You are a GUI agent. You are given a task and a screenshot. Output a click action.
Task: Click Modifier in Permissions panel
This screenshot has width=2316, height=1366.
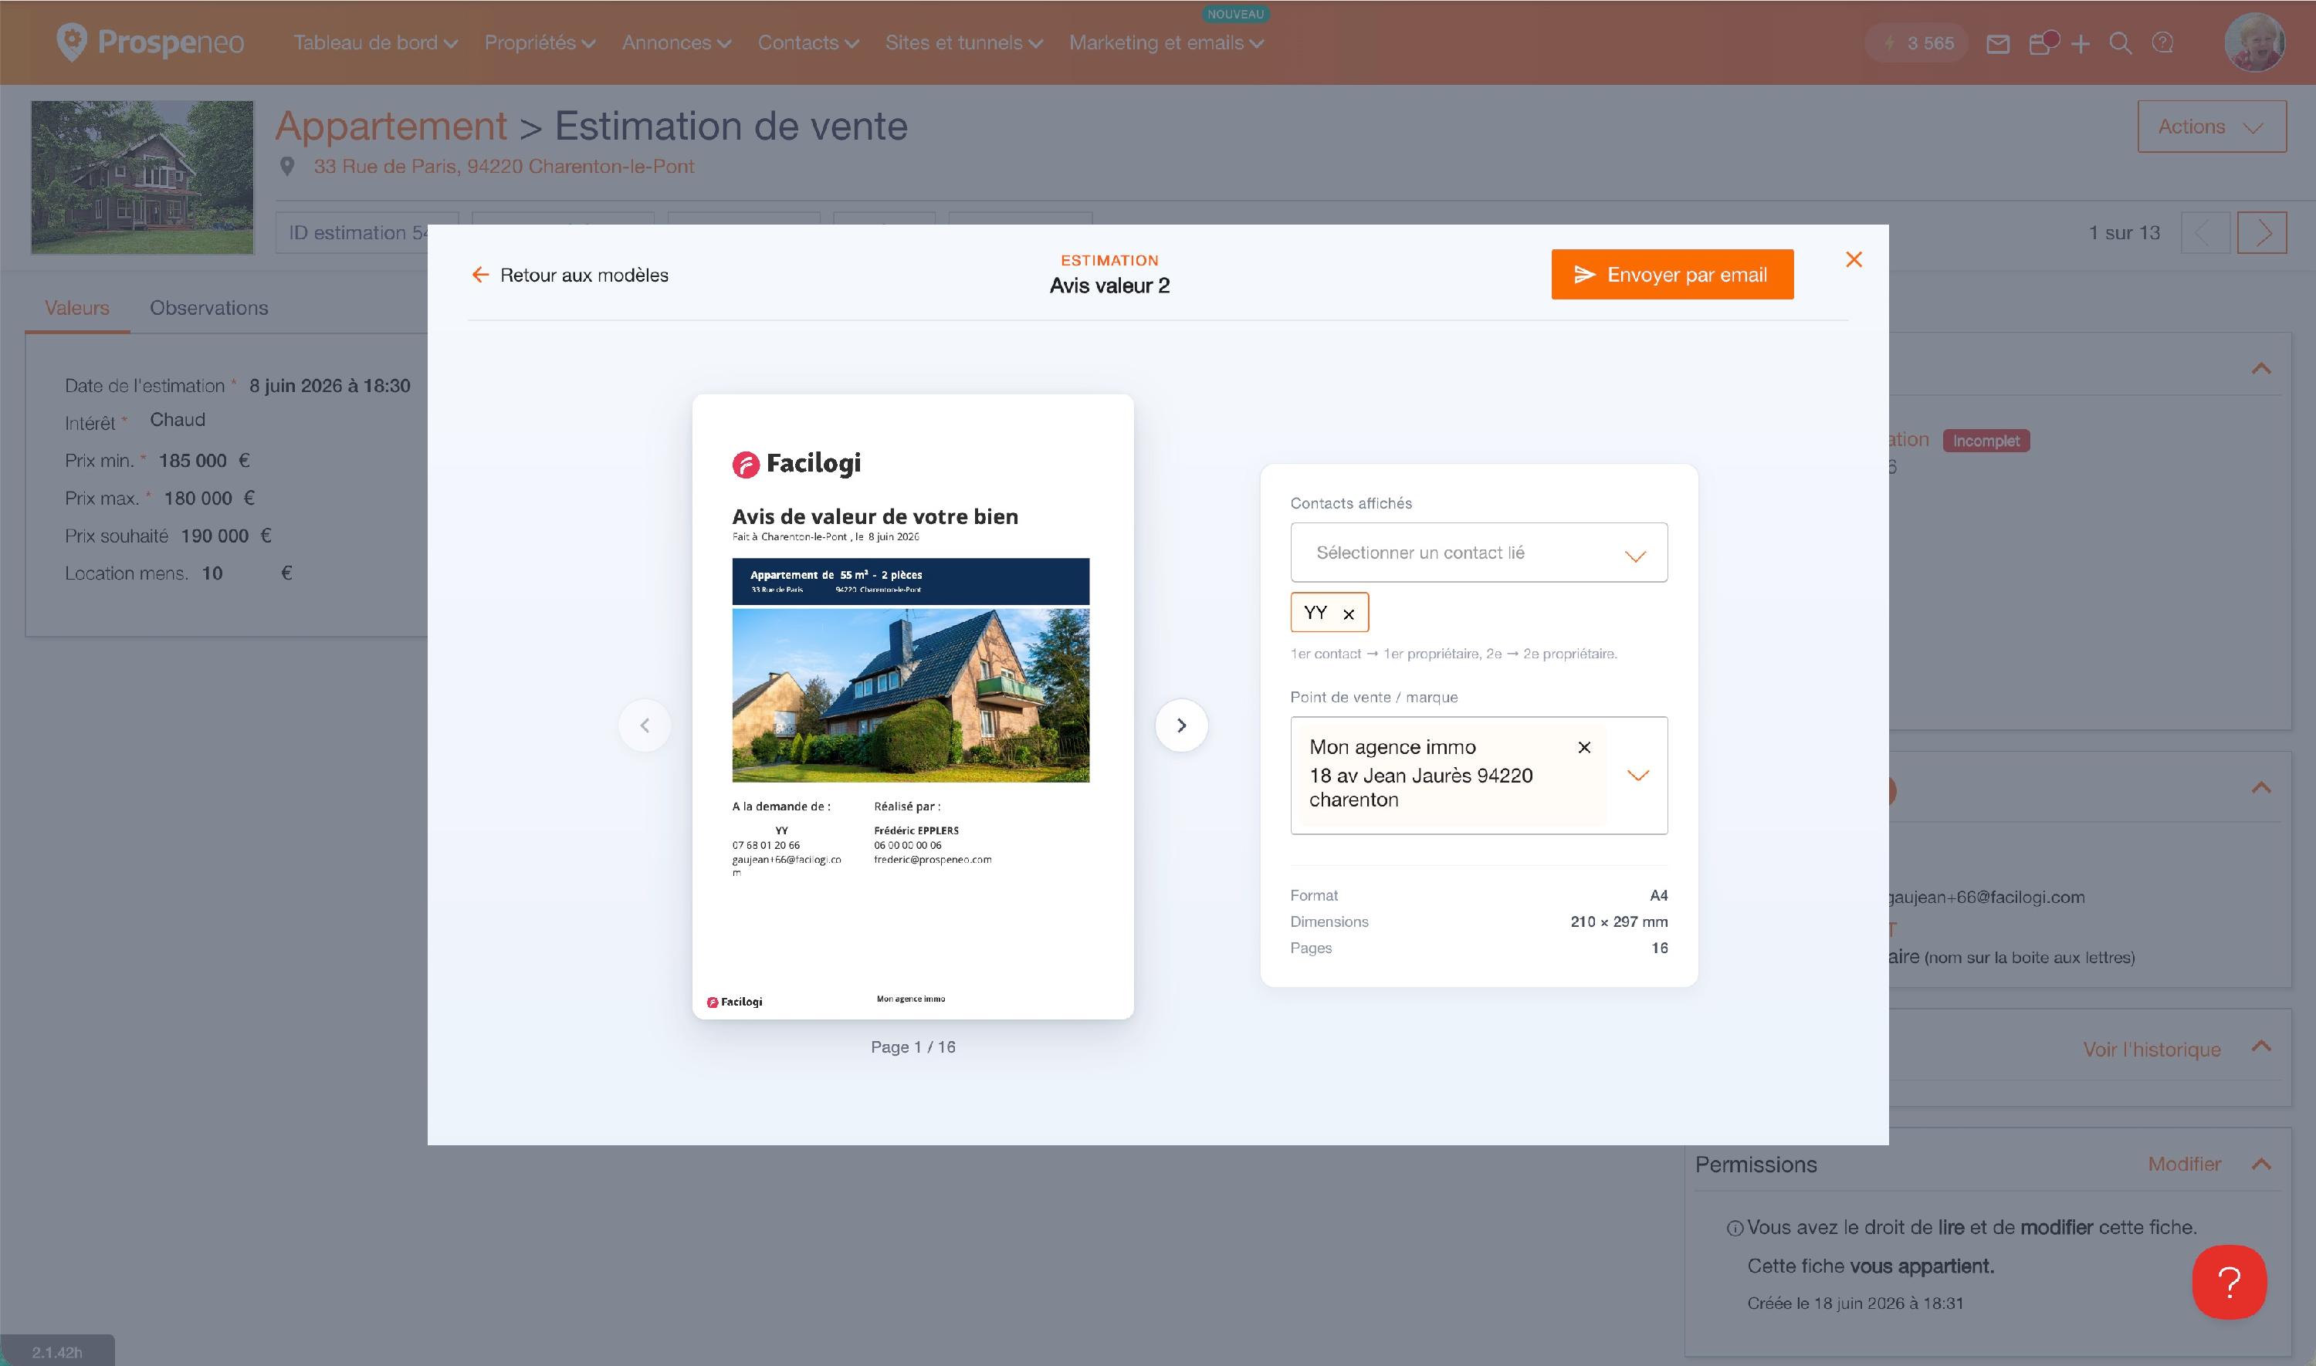click(2184, 1165)
